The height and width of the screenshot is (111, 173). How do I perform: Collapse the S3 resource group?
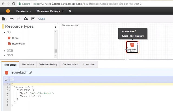pyautogui.click(x=4, y=32)
